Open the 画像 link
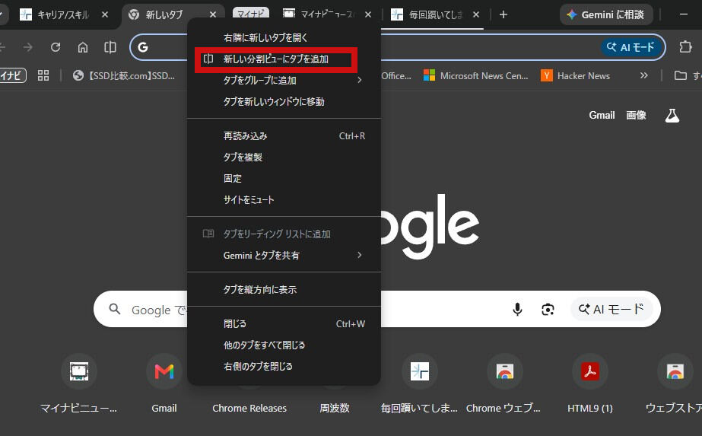The height and width of the screenshot is (436, 702). [636, 115]
